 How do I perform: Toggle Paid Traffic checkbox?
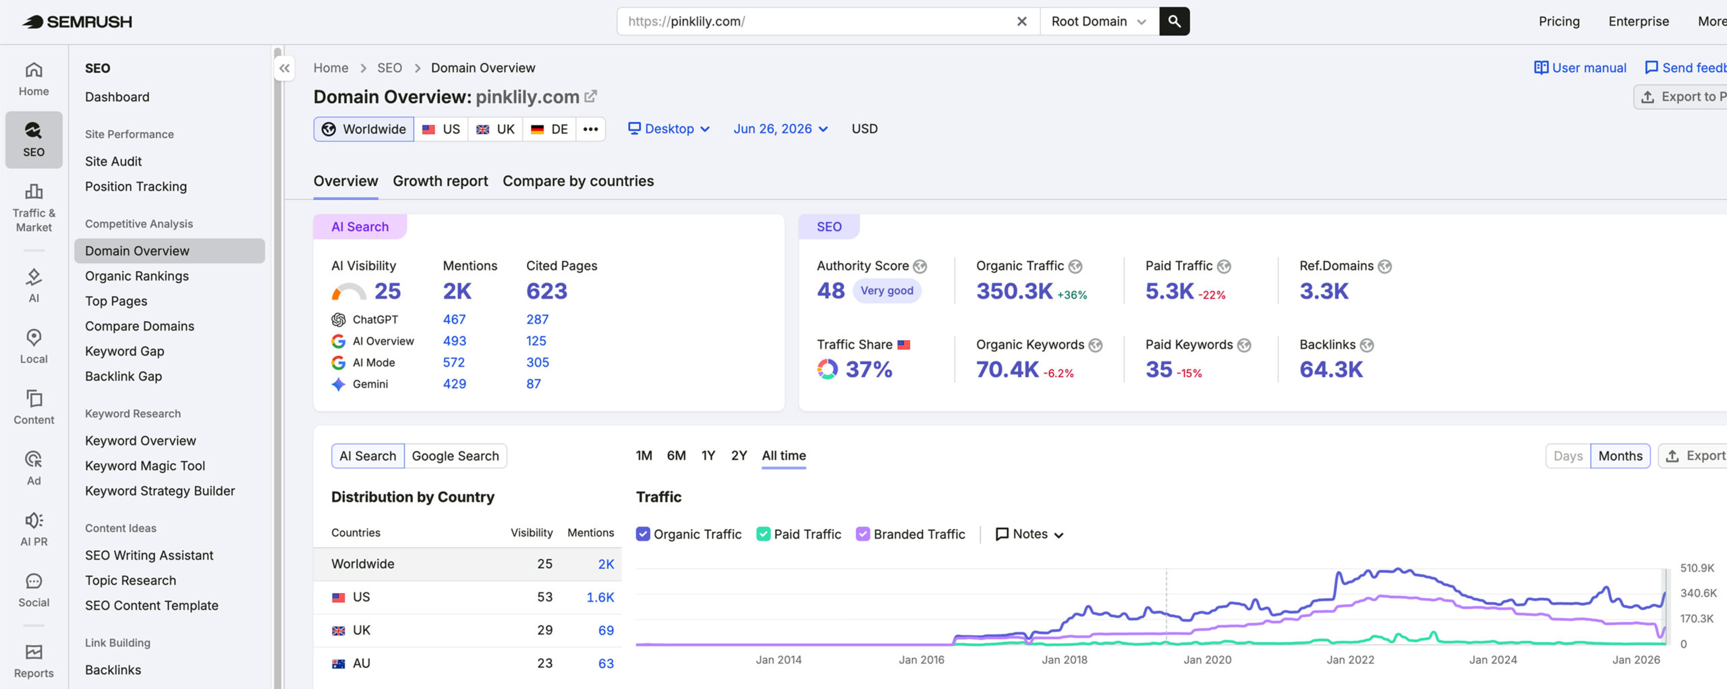click(764, 534)
